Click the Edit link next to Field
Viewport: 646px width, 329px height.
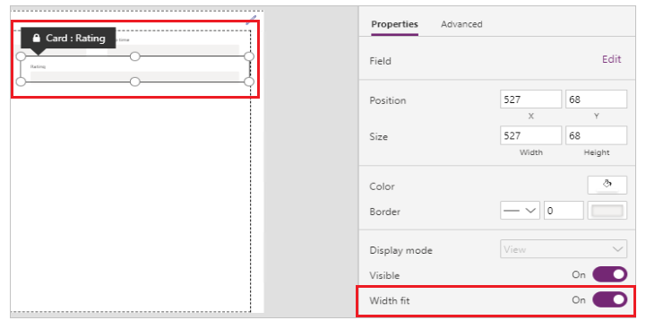coord(611,59)
